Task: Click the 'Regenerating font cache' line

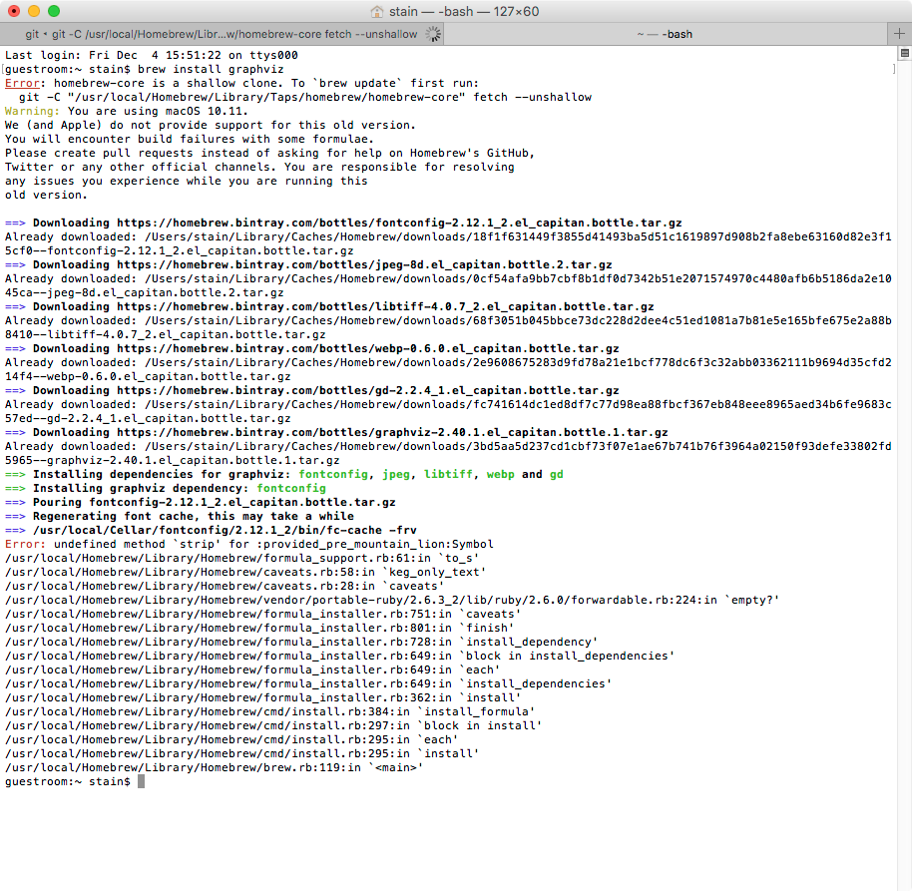Action: (x=180, y=516)
